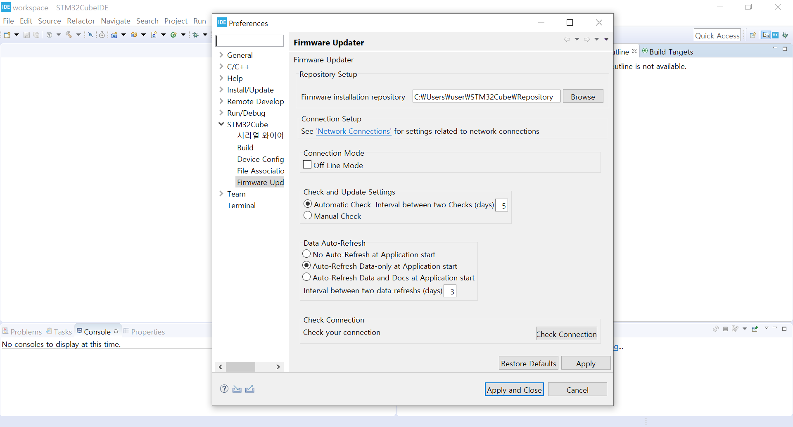This screenshot has width=793, height=427.
Task: Click the new source folder icon
Action: point(134,35)
